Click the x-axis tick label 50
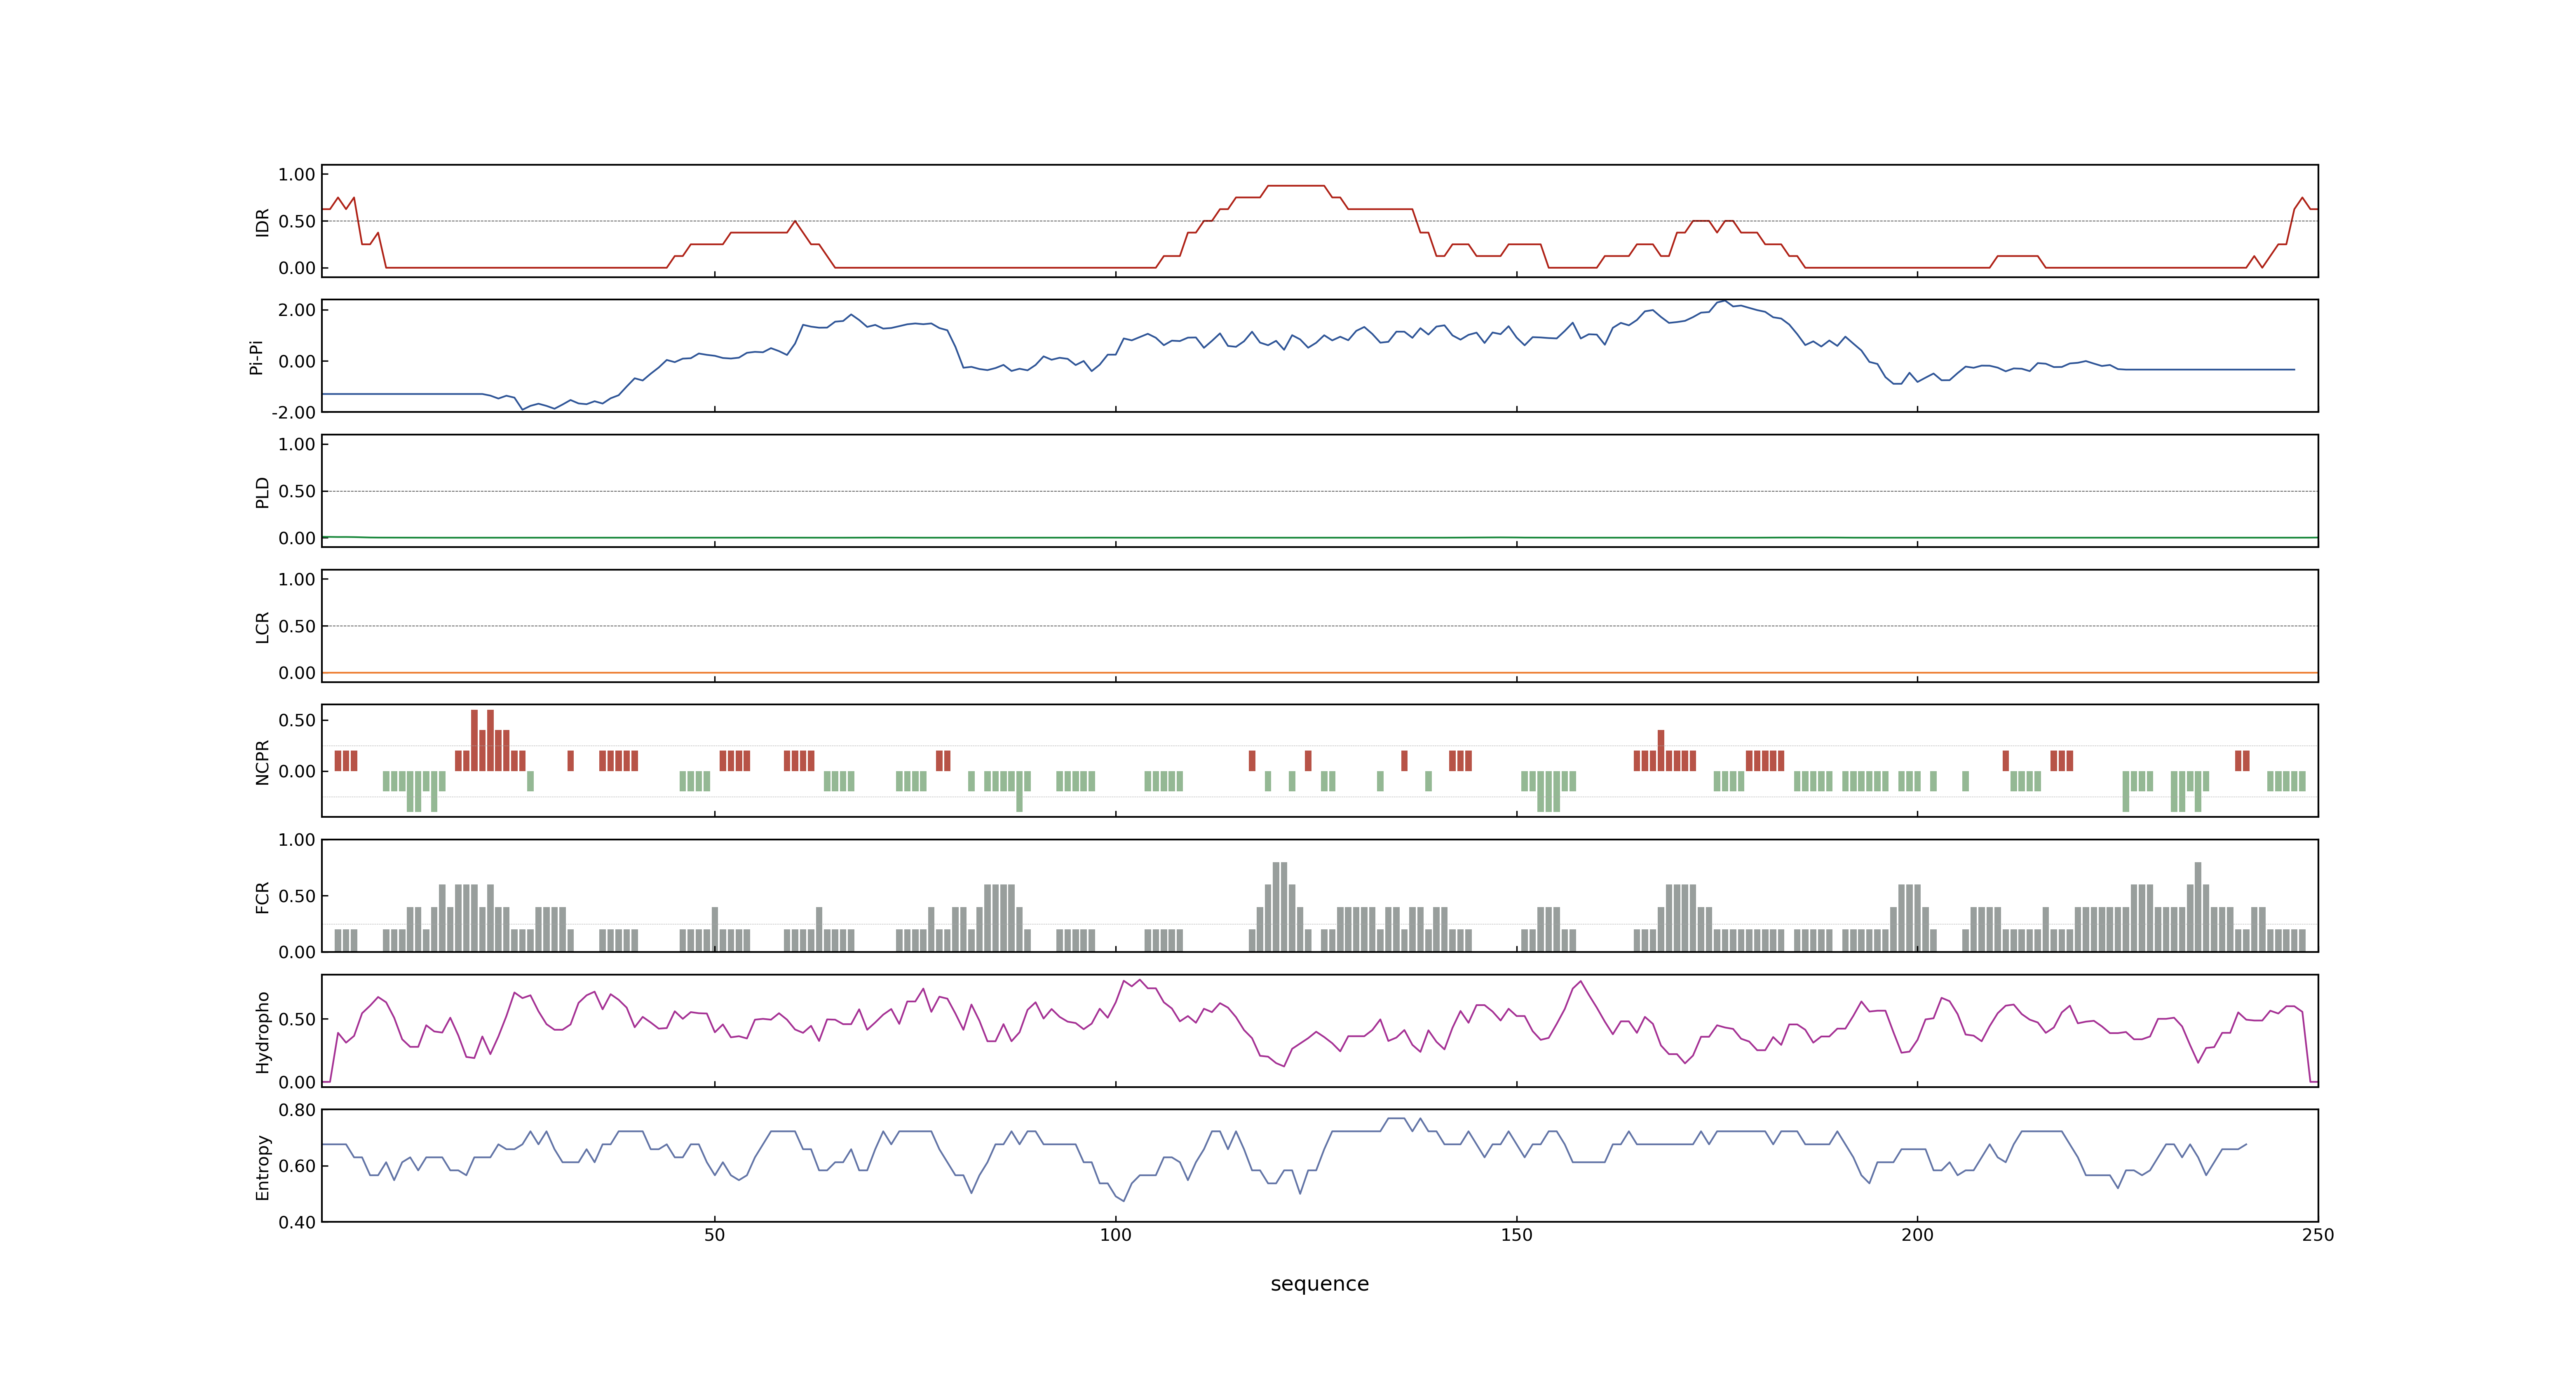 tap(714, 1235)
